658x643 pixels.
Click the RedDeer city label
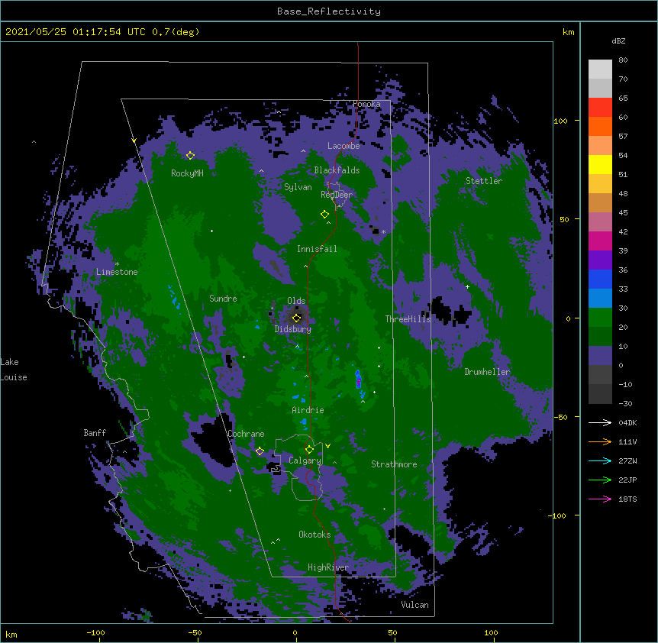(336, 195)
